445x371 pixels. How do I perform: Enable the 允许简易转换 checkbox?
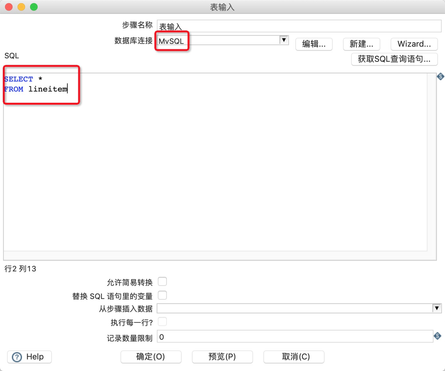(x=163, y=281)
